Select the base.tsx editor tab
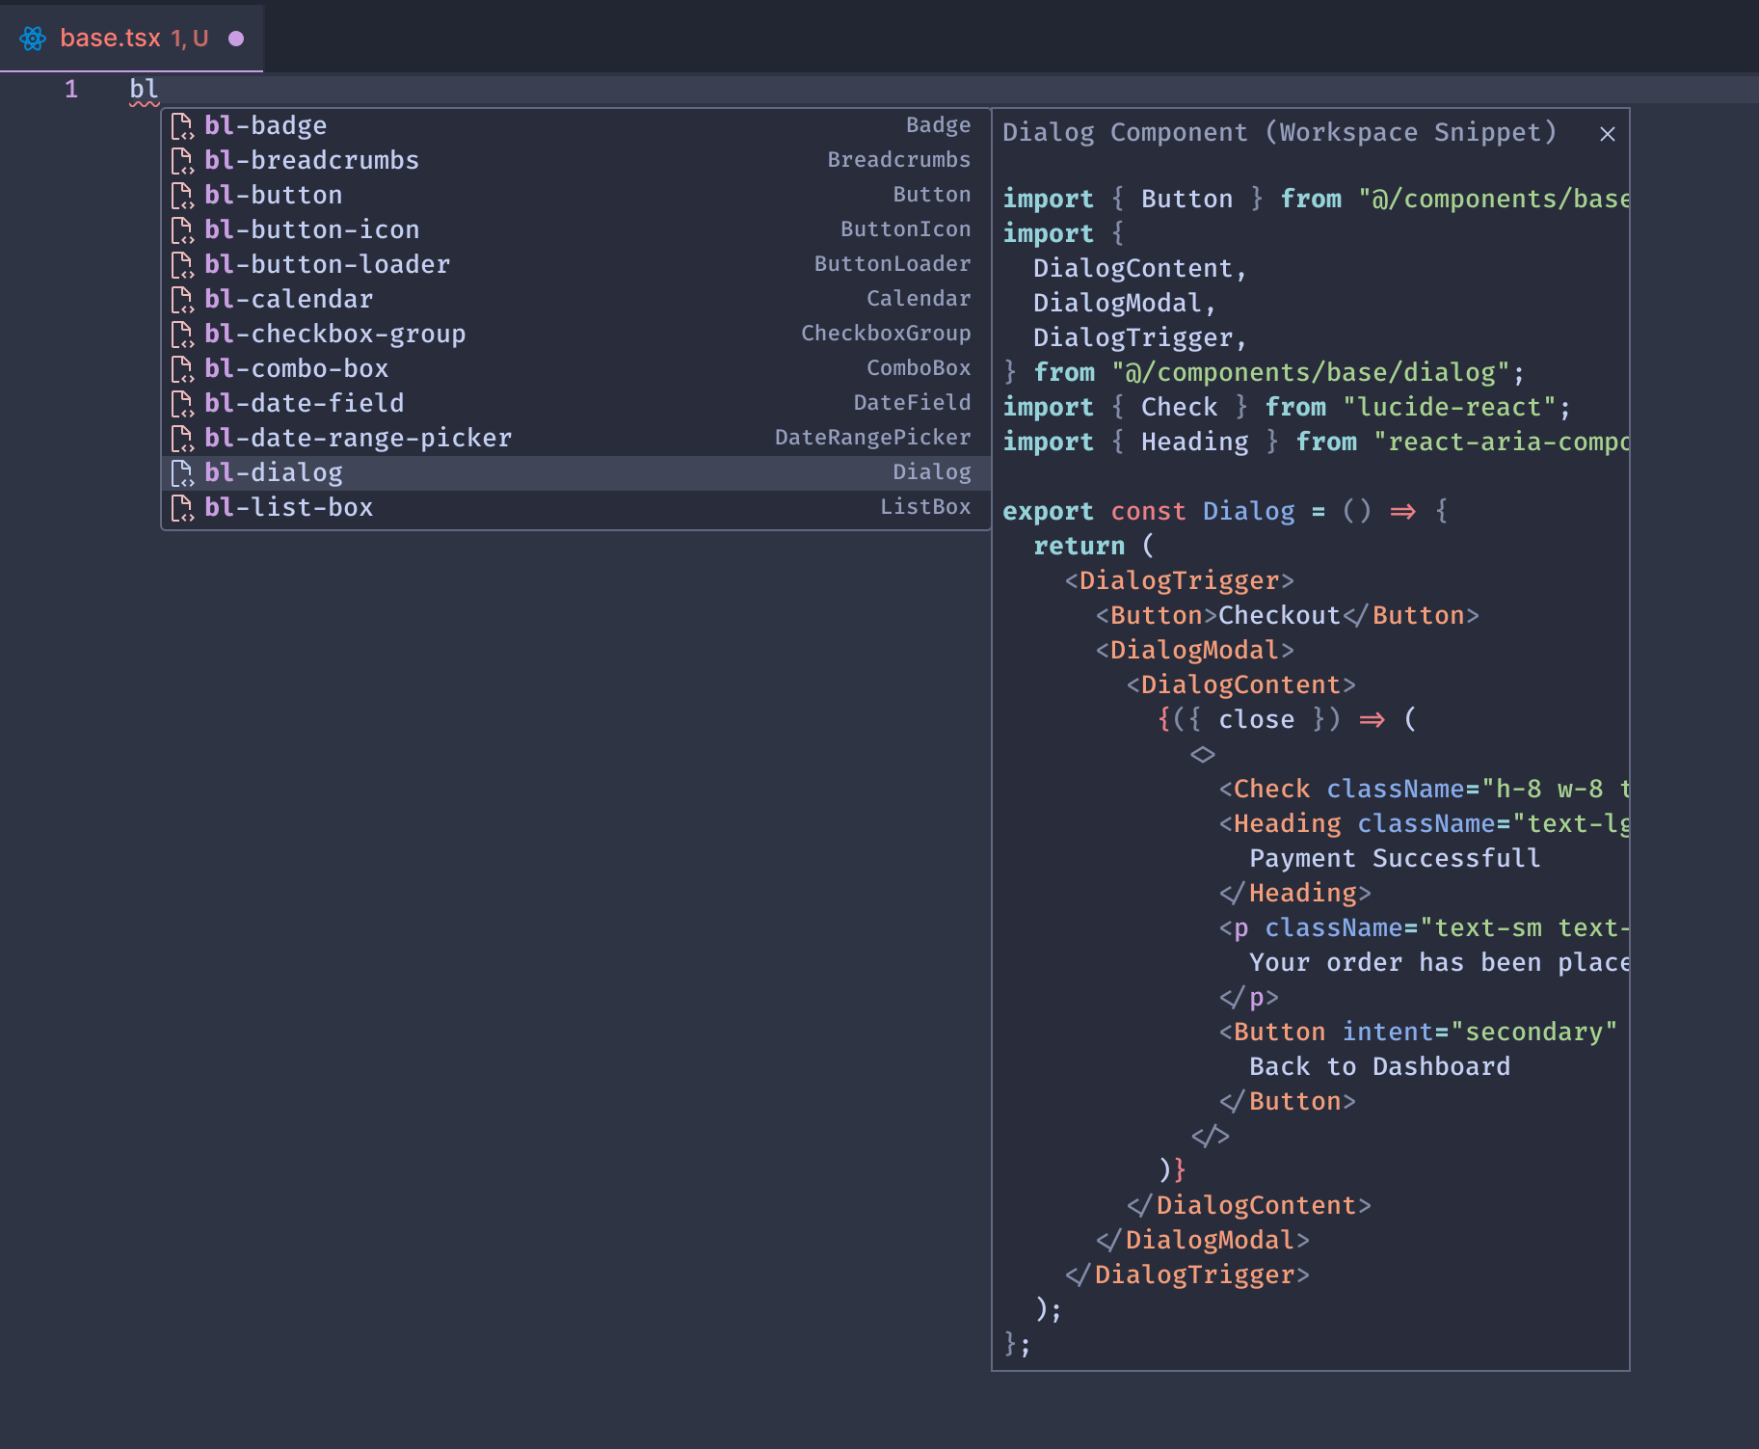Viewport: 1759px width, 1449px height. pos(131,38)
